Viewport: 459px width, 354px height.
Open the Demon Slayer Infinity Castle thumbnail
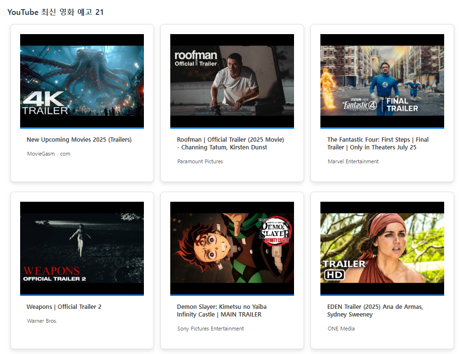coord(232,248)
